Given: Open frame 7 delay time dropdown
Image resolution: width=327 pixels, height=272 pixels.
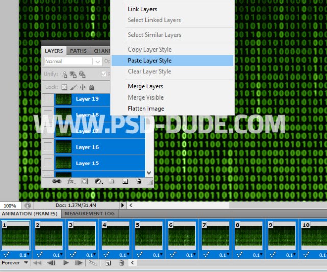Looking at the screenshot, I should [x=224, y=255].
